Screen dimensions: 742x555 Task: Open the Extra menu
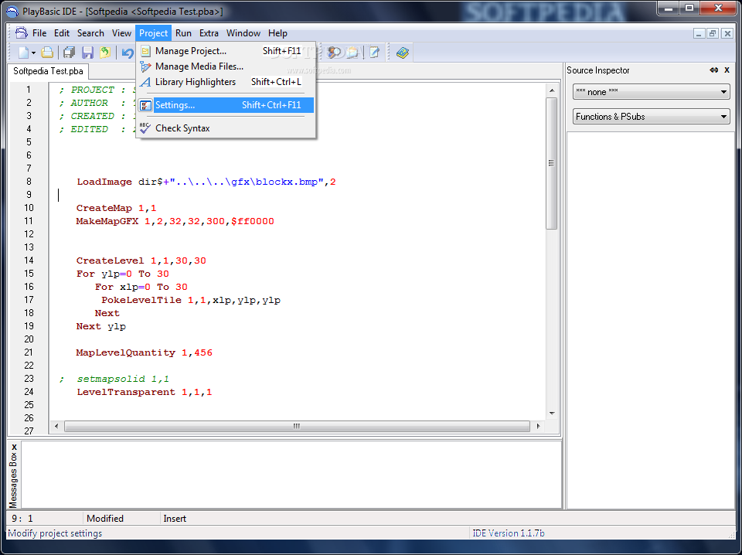tap(209, 33)
